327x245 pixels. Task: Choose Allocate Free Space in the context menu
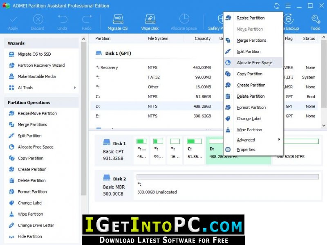click(x=253, y=63)
